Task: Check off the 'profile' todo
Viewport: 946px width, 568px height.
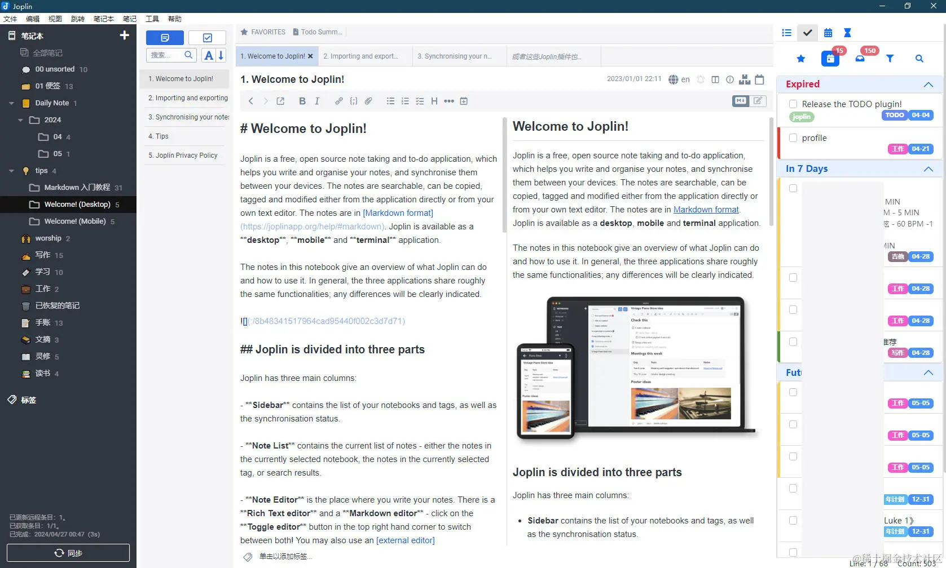Action: [793, 137]
